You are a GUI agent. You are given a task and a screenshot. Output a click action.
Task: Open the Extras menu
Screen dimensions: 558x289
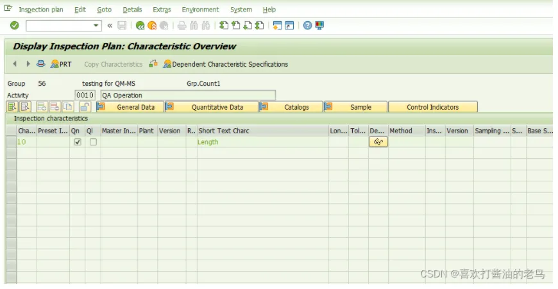162,10
